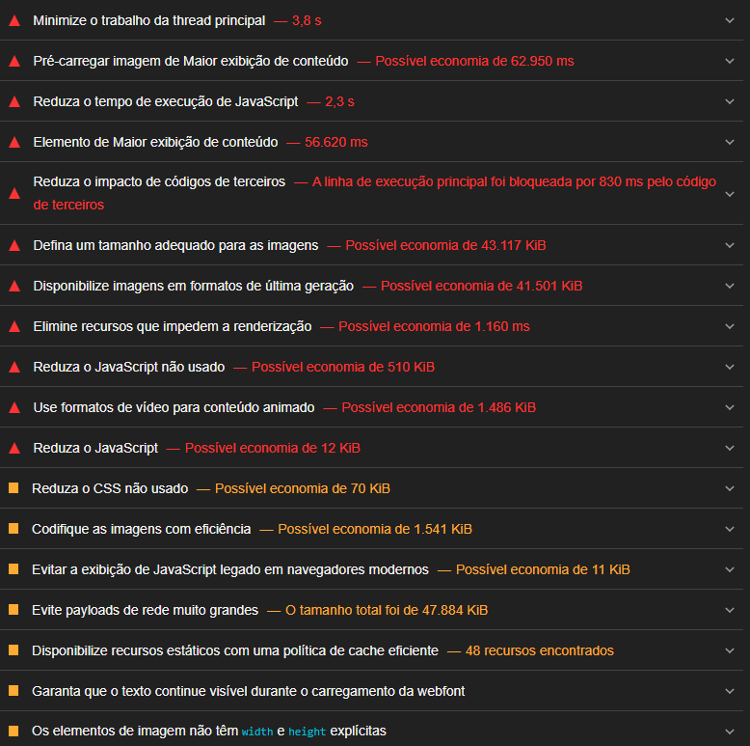Viewport: 750px width, 746px height.
Task: Click orange square beside 'Codifique as imagens com eficiência'
Action: [x=13, y=529]
